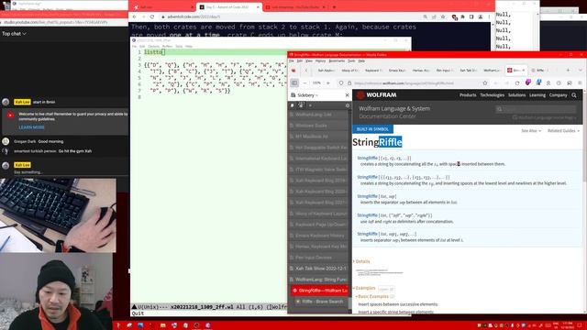Screen dimensions: 587x330
Task: Select the first Sidebery panel icon
Action: pos(293,105)
